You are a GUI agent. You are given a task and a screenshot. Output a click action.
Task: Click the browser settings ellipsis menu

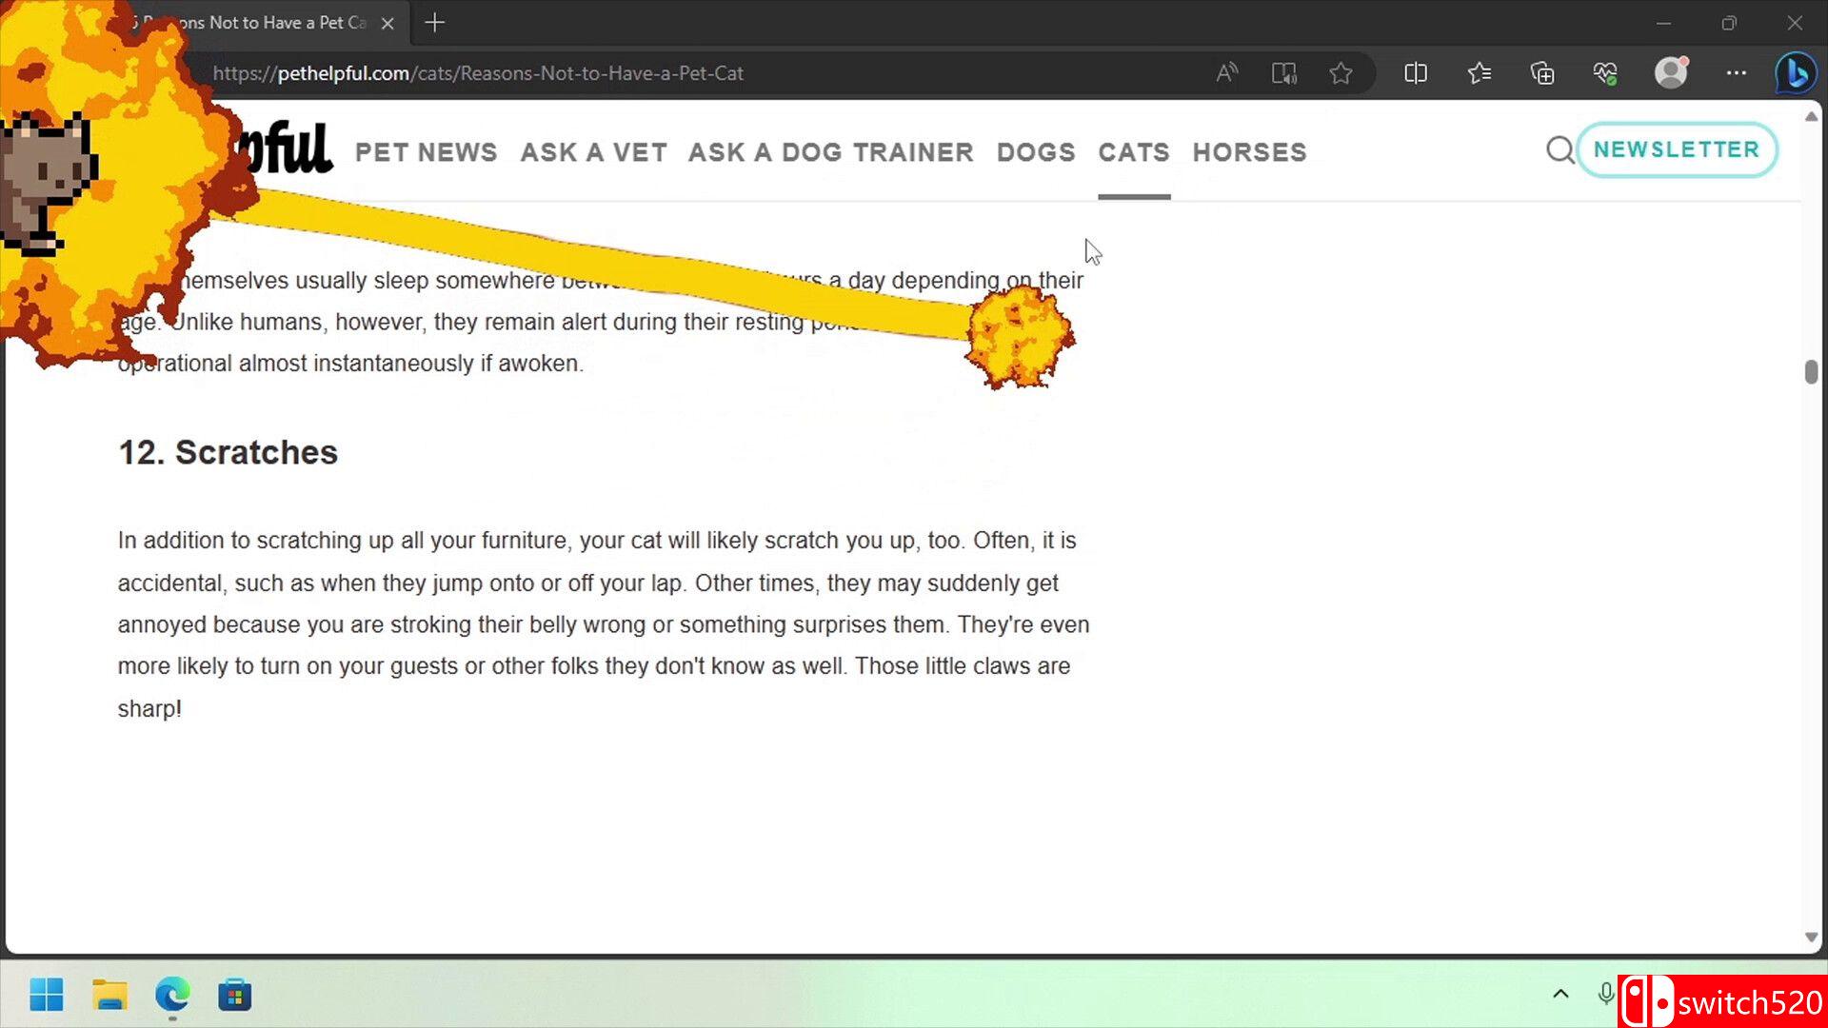[x=1737, y=71]
